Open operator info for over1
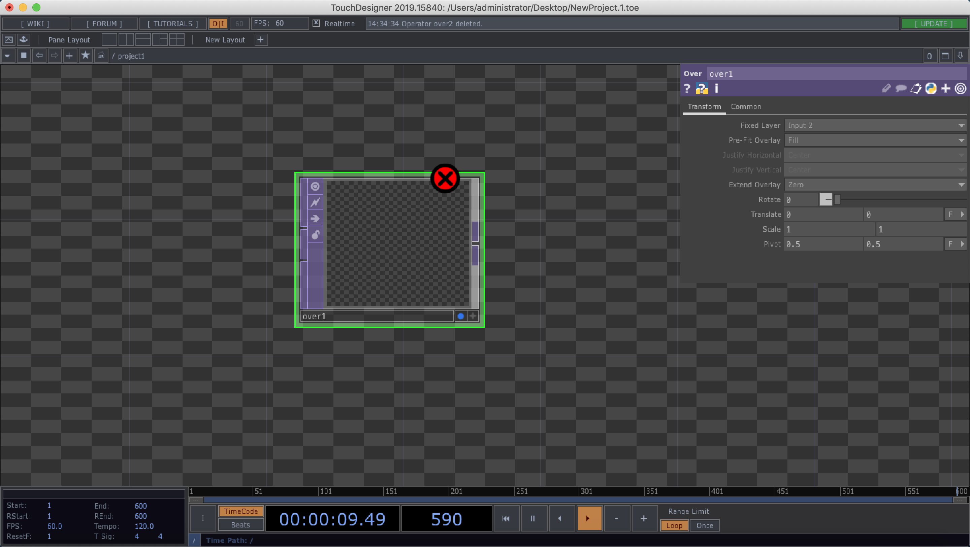The height and width of the screenshot is (547, 970). pos(716,88)
